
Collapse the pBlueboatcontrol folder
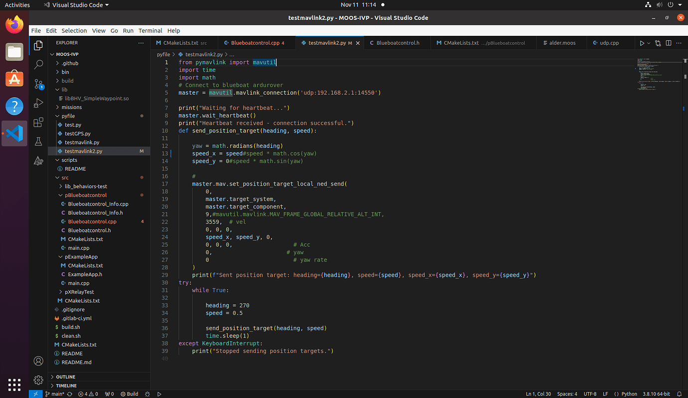(86, 195)
